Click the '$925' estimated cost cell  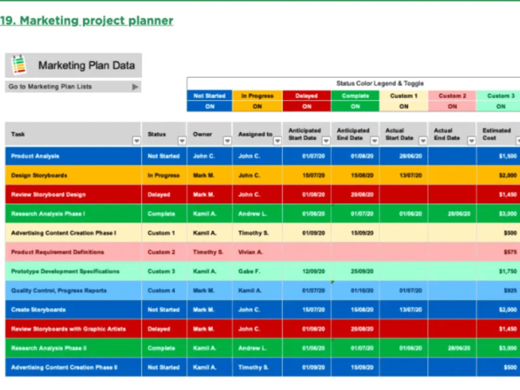(499, 291)
